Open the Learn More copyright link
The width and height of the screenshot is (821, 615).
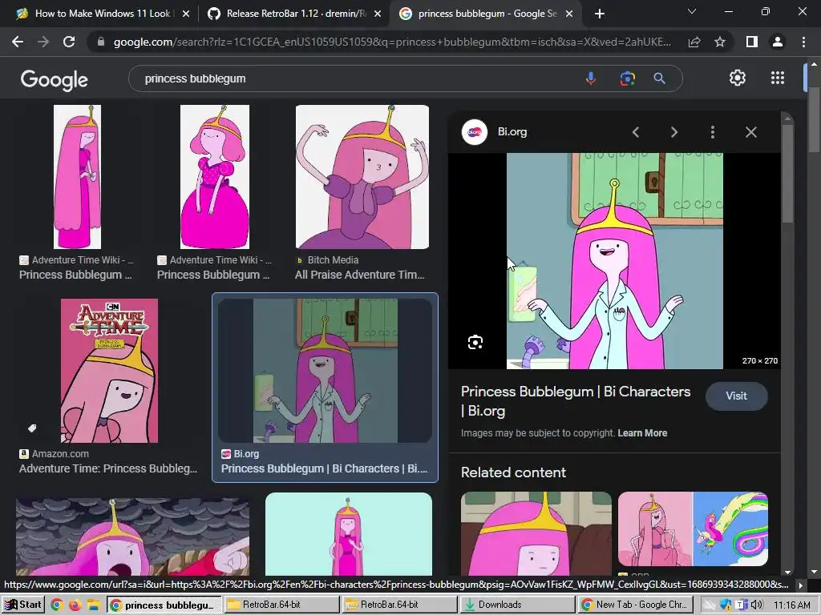pos(642,433)
